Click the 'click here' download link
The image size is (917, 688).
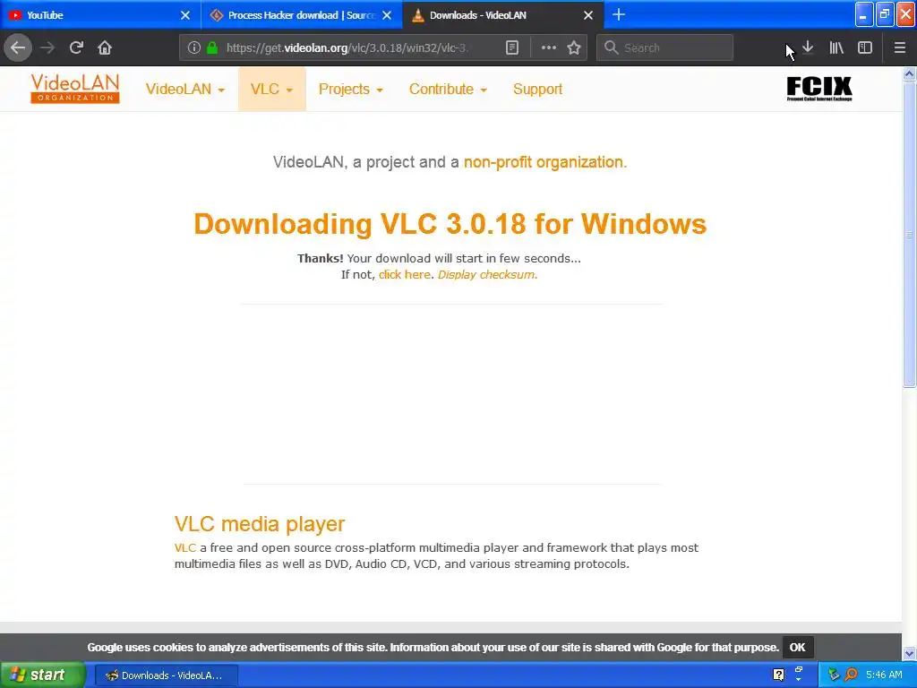[405, 274]
